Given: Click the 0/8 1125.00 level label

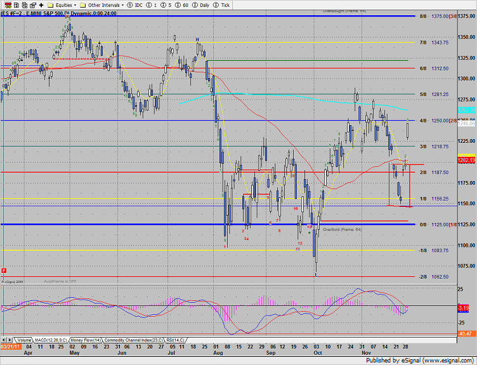Looking at the screenshot, I should point(438,224).
